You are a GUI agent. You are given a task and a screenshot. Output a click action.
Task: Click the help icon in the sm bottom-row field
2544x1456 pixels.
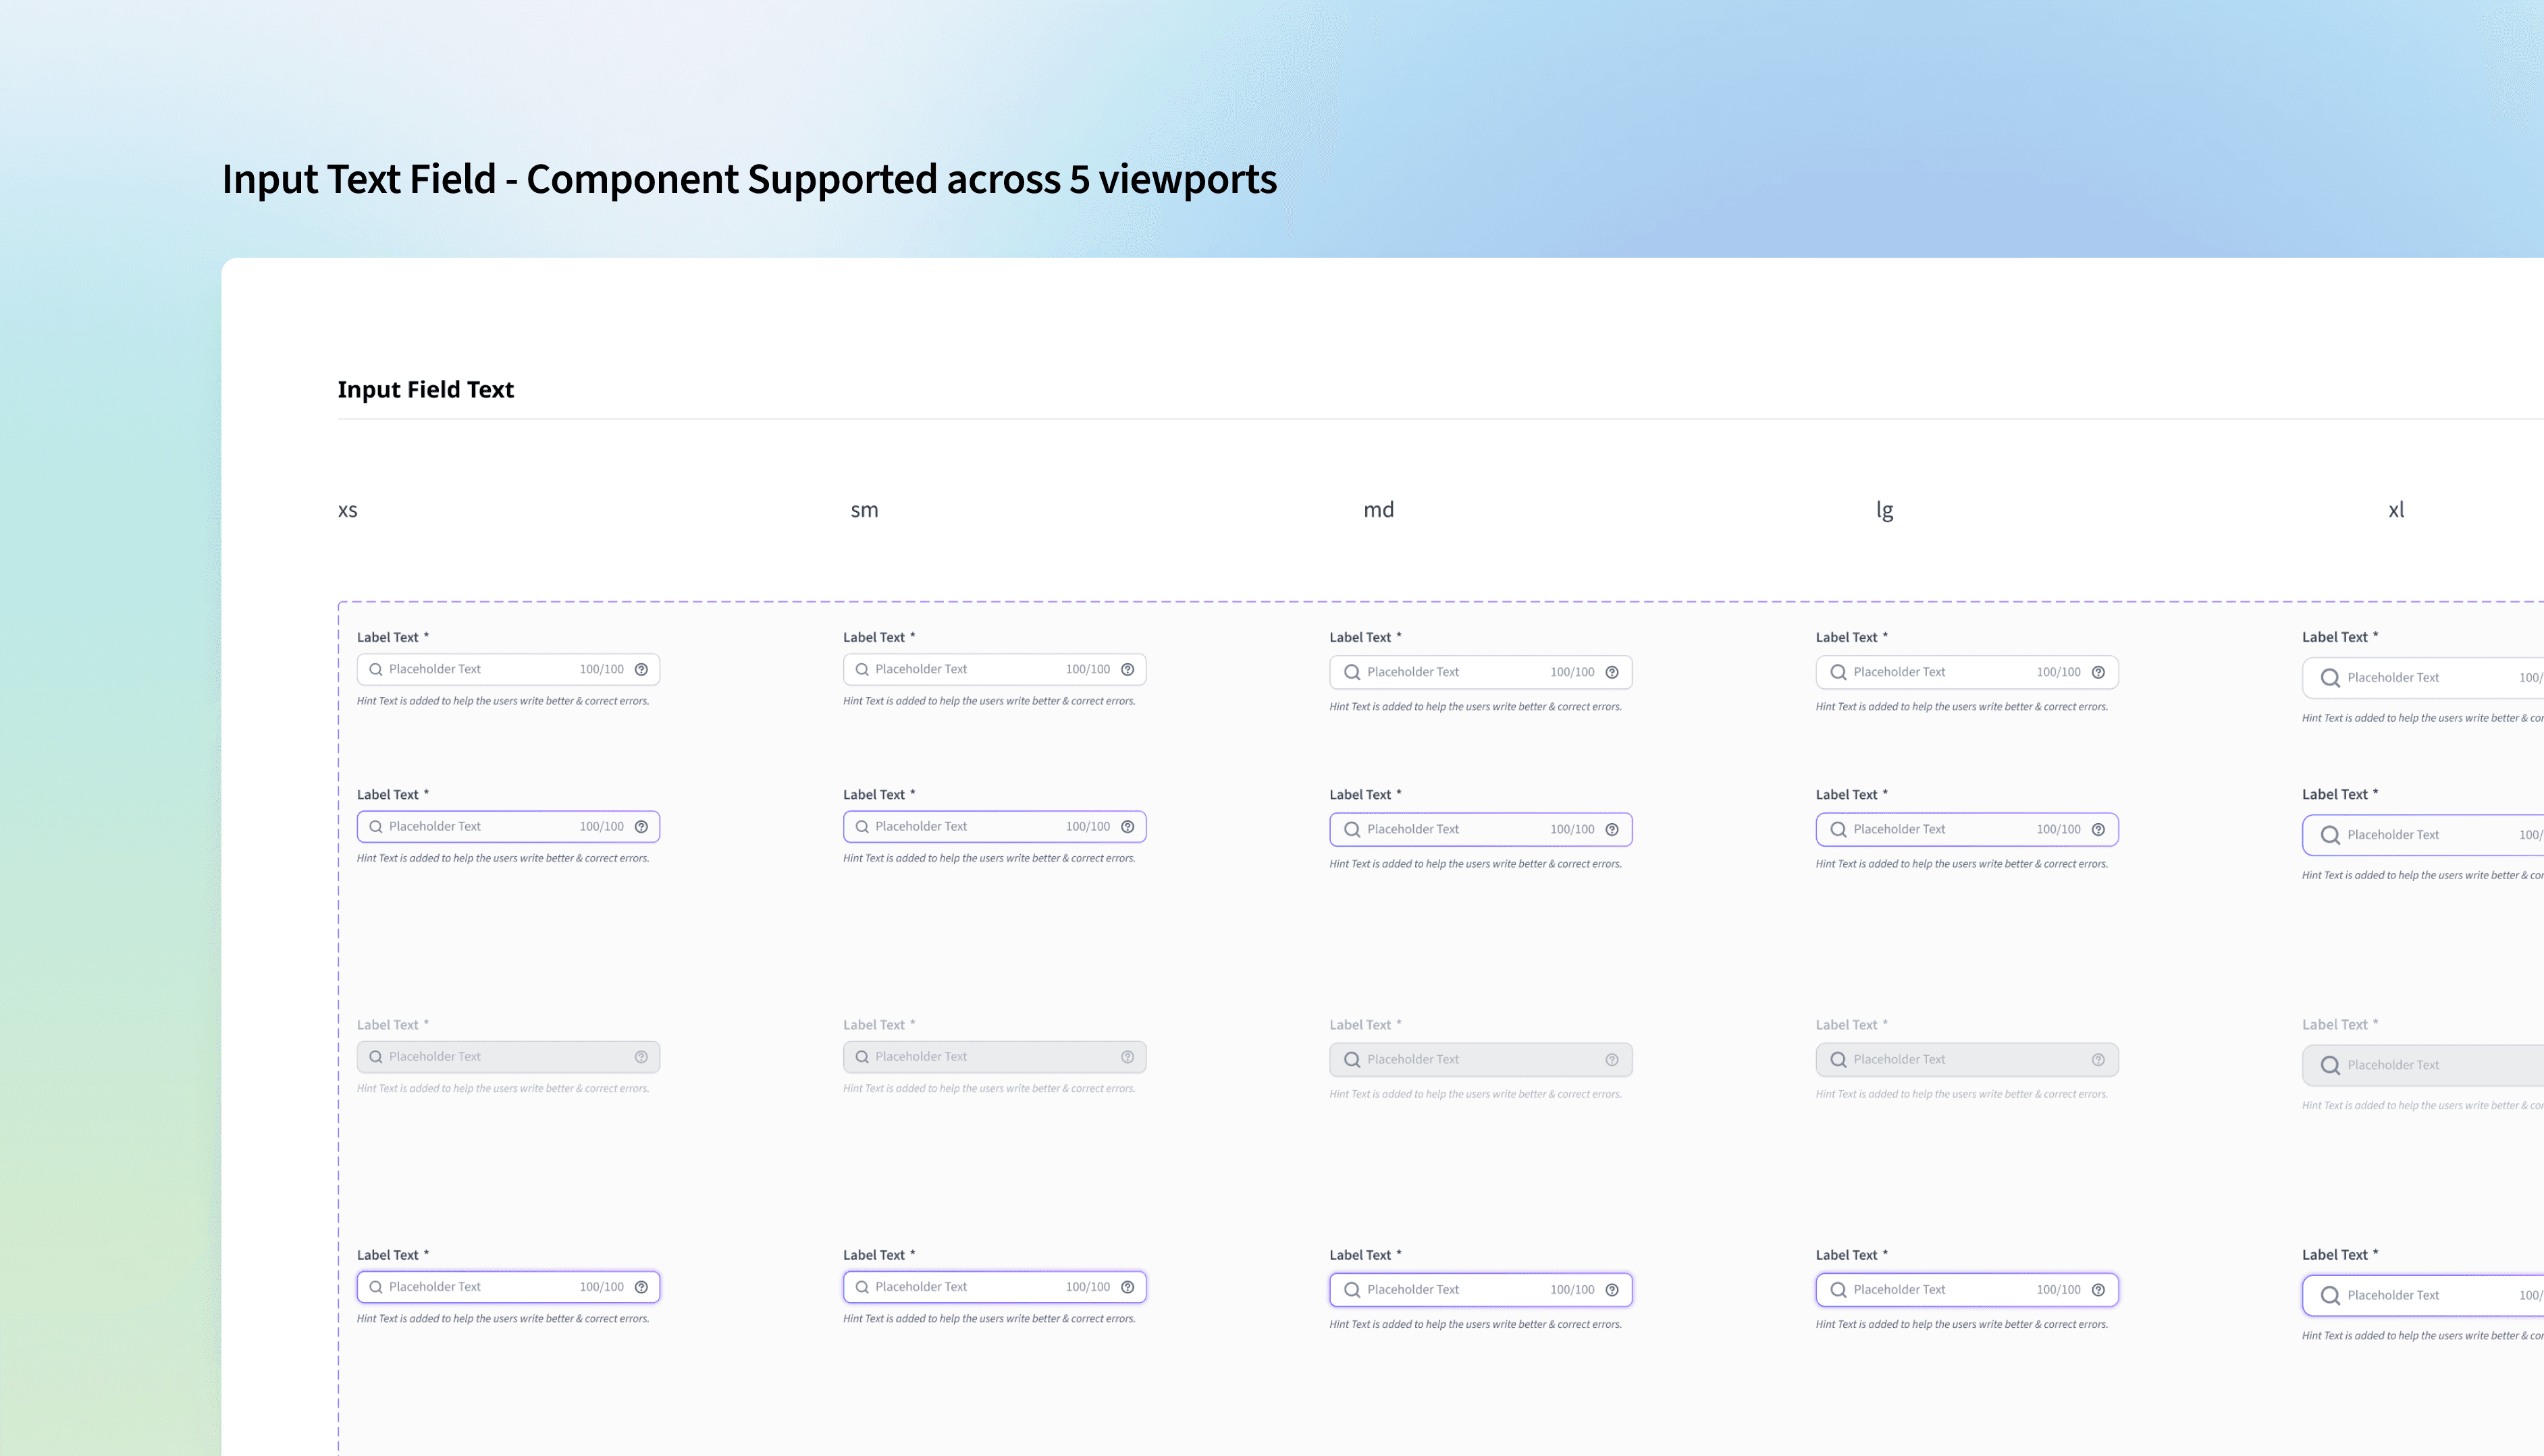tap(1128, 1287)
